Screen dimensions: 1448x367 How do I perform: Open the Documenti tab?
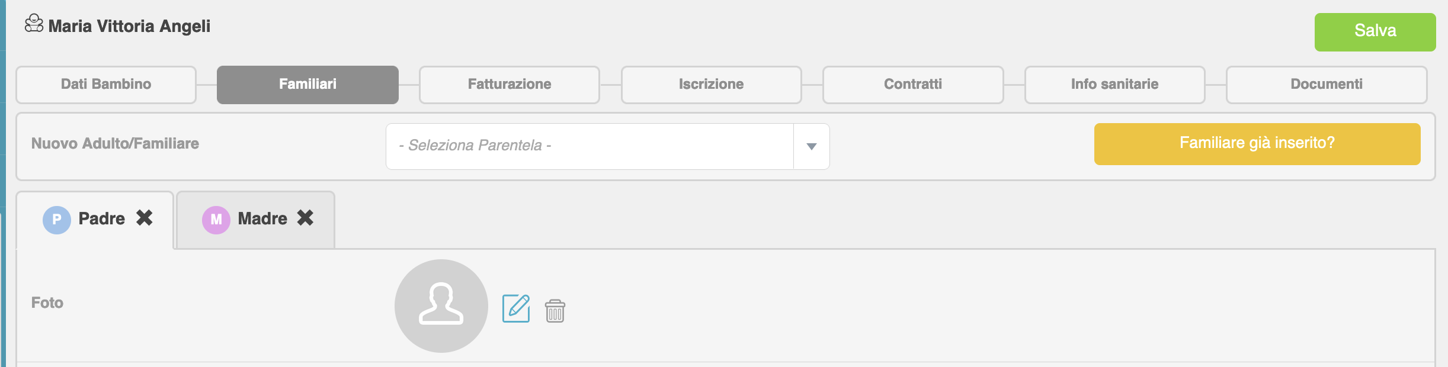(1327, 85)
